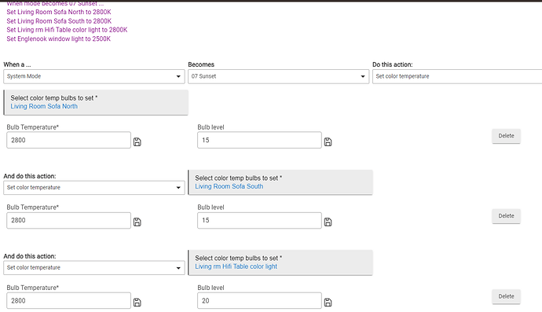Delete the Living Room Sofa South action
This screenshot has width=542, height=312.
point(506,216)
